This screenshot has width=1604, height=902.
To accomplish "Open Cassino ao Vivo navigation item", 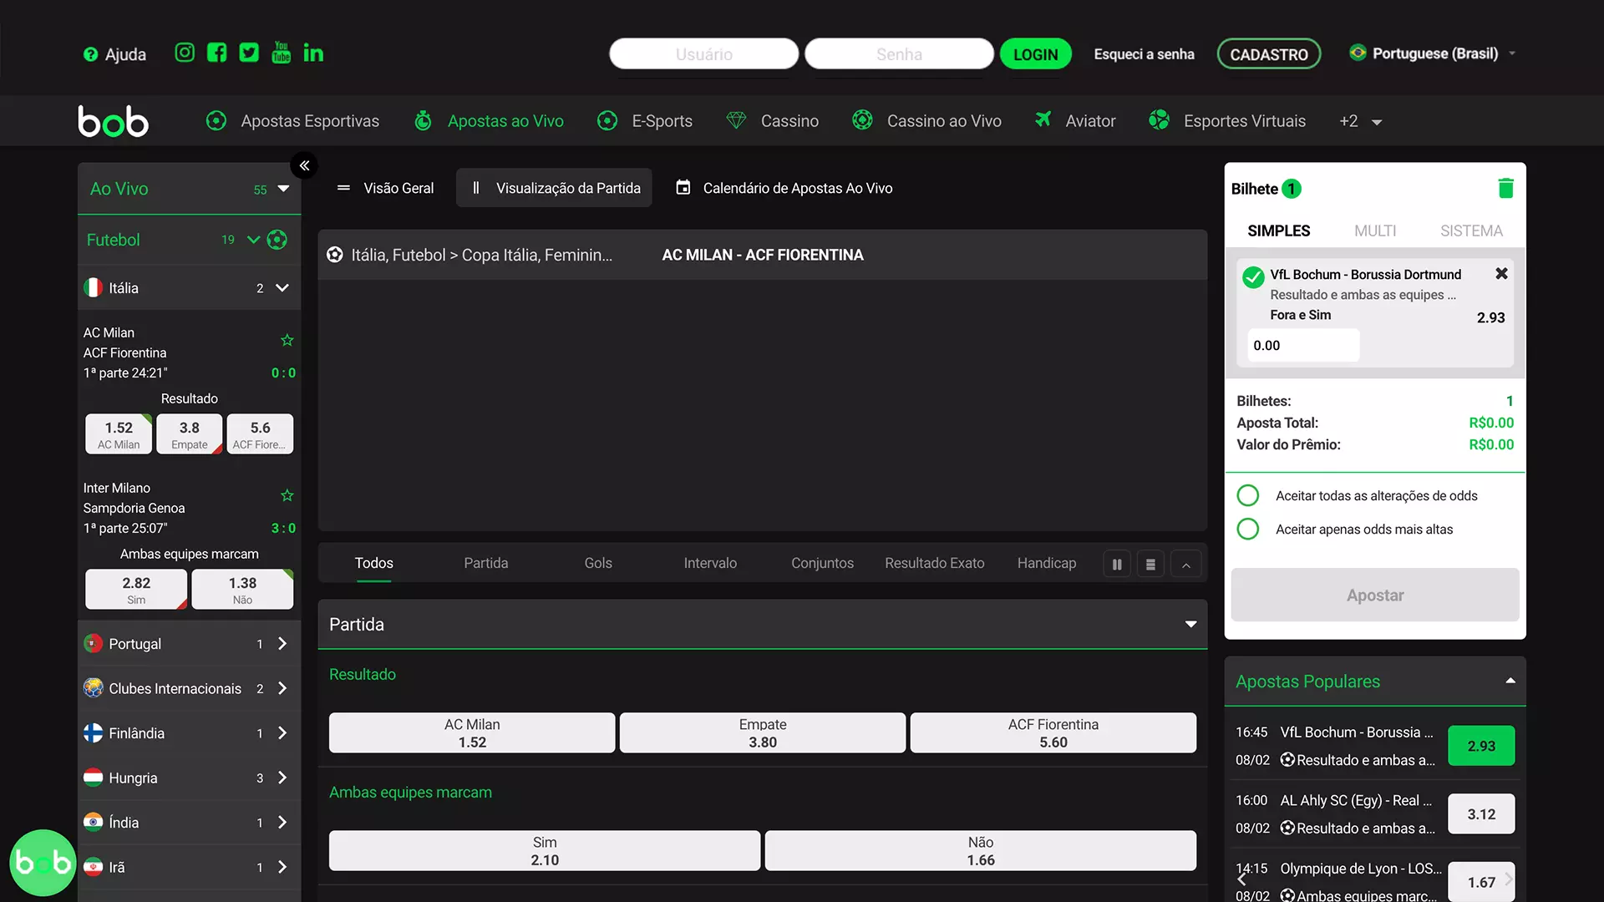I will point(927,121).
